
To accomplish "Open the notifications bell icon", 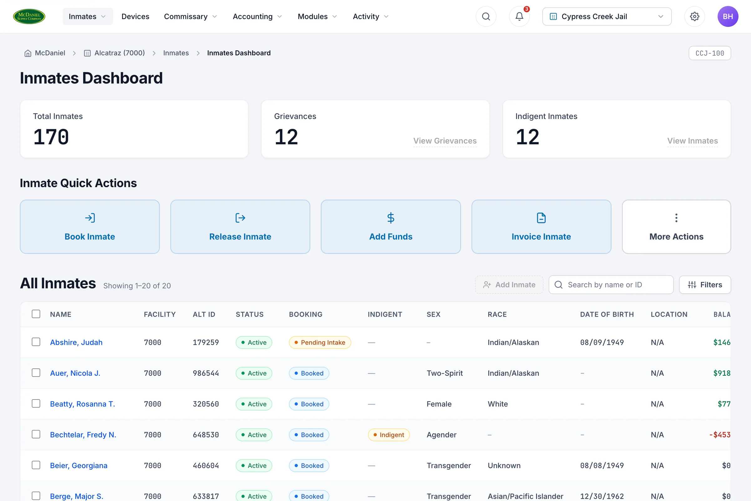I will (x=519, y=16).
